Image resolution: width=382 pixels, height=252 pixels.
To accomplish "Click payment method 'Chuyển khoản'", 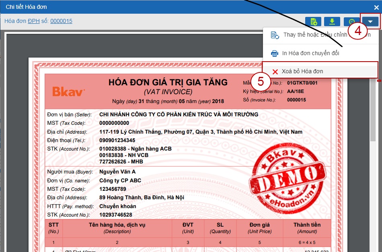I will coord(117,206).
